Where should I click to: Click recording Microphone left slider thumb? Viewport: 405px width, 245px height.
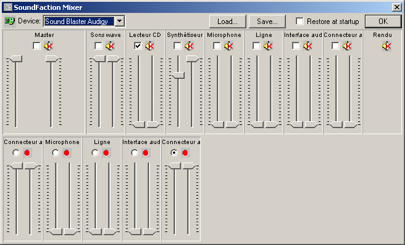[56, 231]
